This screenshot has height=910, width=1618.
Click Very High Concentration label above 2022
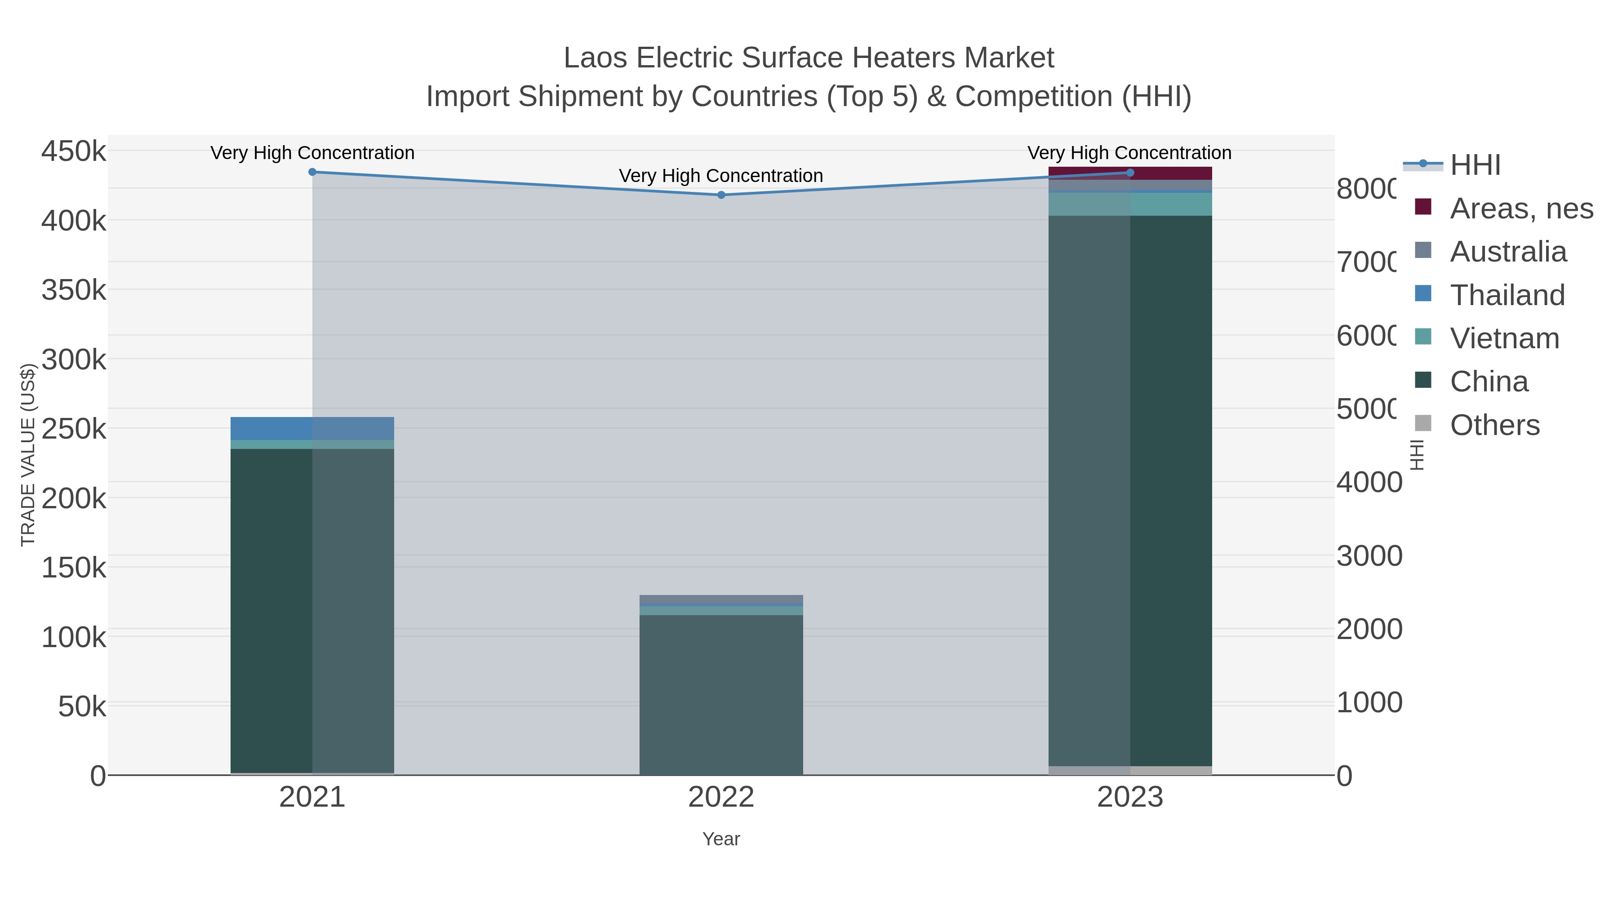click(x=721, y=176)
